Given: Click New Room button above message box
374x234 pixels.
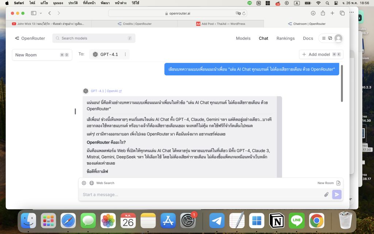Looking at the screenshot, I should pos(329,183).
